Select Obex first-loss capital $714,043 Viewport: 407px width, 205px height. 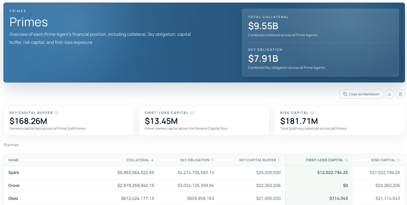point(338,198)
